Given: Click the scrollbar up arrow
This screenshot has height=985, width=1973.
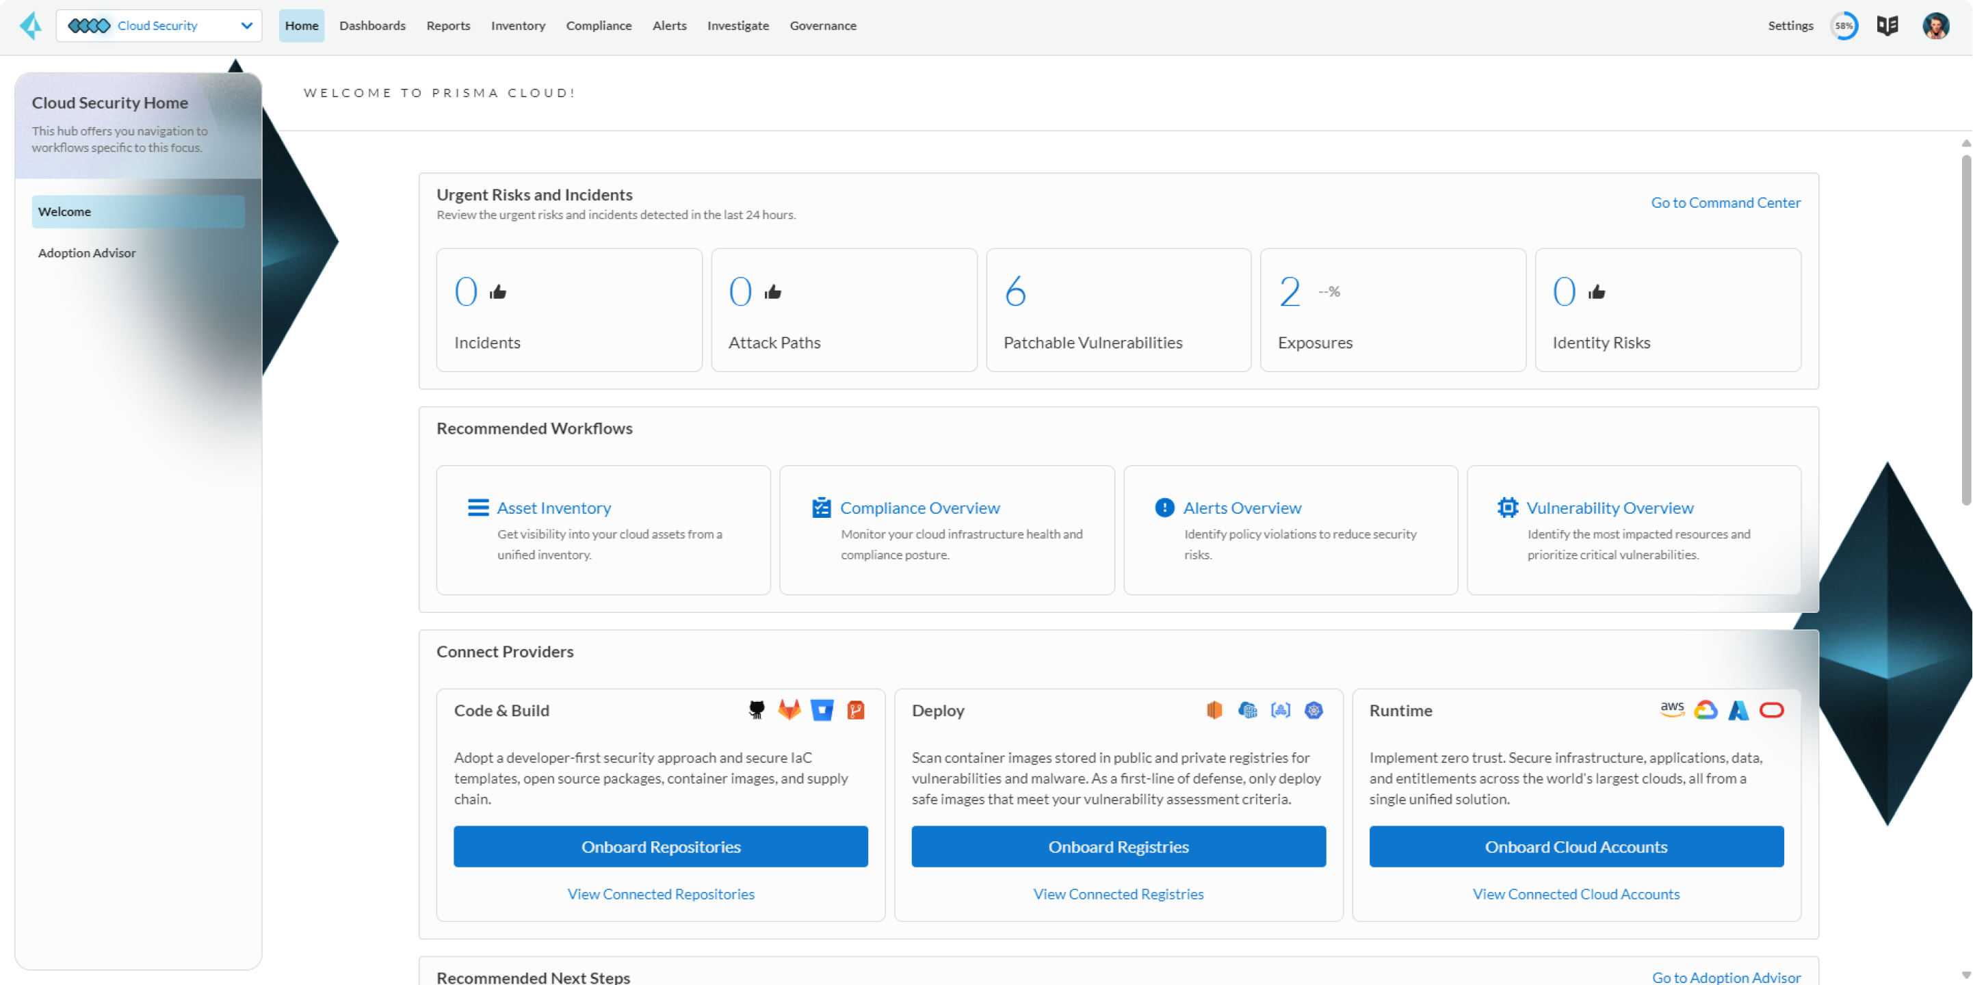Looking at the screenshot, I should (x=1965, y=143).
